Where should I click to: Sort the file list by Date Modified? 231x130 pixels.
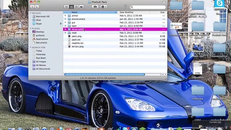pyautogui.click(x=134, y=12)
